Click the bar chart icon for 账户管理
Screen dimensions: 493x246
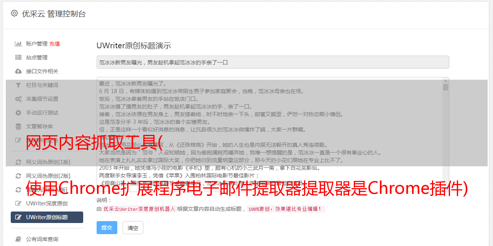tap(18, 44)
